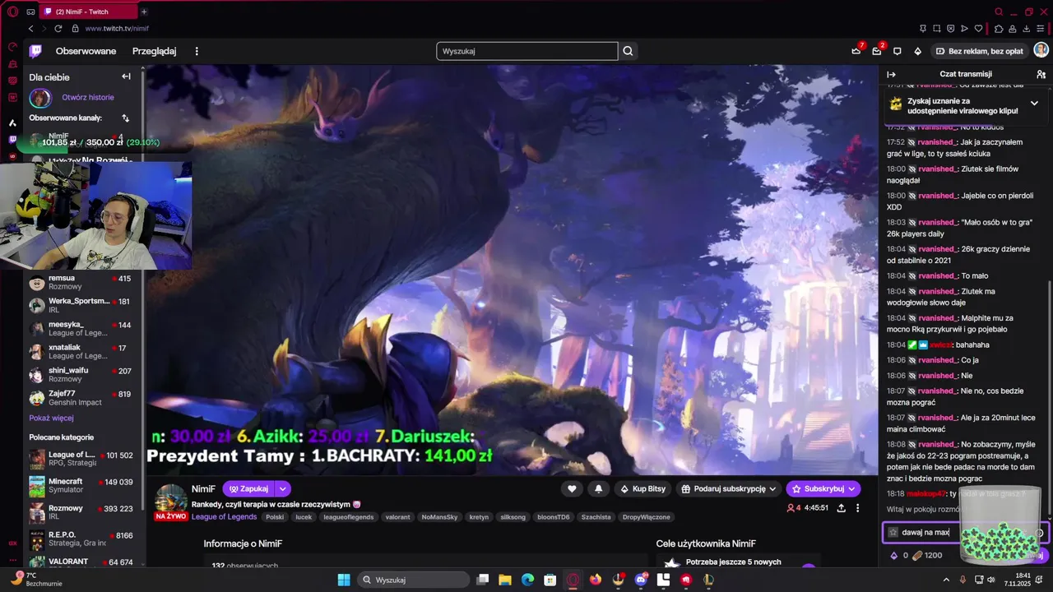Click the share stream upload icon

(841, 508)
